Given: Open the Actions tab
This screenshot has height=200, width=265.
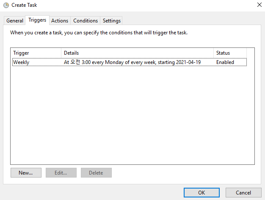Looking at the screenshot, I should coord(60,21).
